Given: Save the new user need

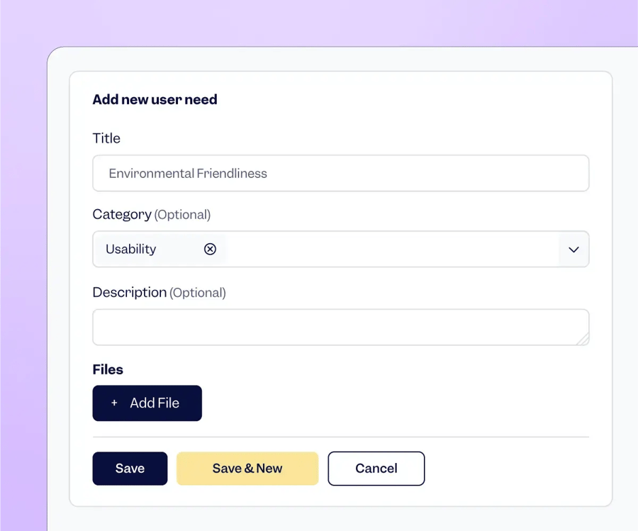Looking at the screenshot, I should click(130, 468).
